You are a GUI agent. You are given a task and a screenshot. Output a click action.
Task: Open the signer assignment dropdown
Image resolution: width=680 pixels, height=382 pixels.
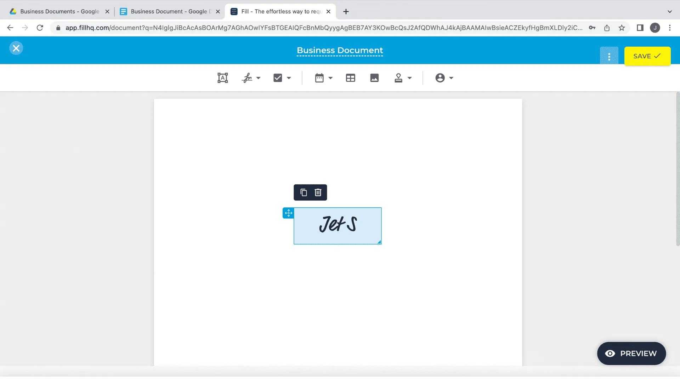pyautogui.click(x=450, y=78)
